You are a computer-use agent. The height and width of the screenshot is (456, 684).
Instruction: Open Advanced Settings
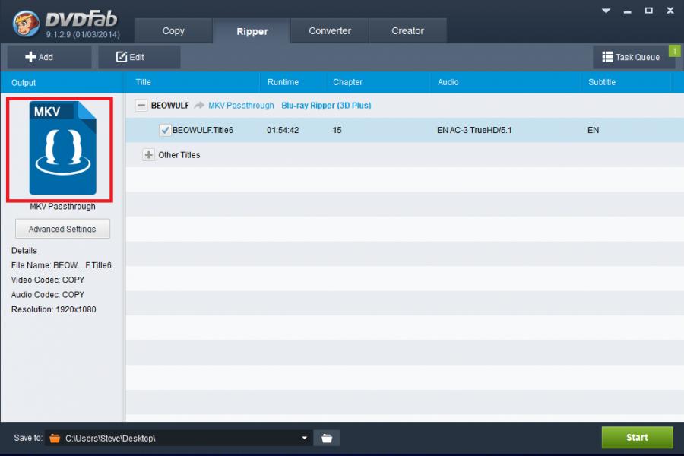[x=62, y=229]
